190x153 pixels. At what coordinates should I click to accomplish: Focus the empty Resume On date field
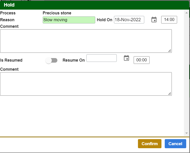(x=101, y=58)
